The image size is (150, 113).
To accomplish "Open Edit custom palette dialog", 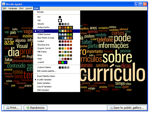I will [47, 71].
